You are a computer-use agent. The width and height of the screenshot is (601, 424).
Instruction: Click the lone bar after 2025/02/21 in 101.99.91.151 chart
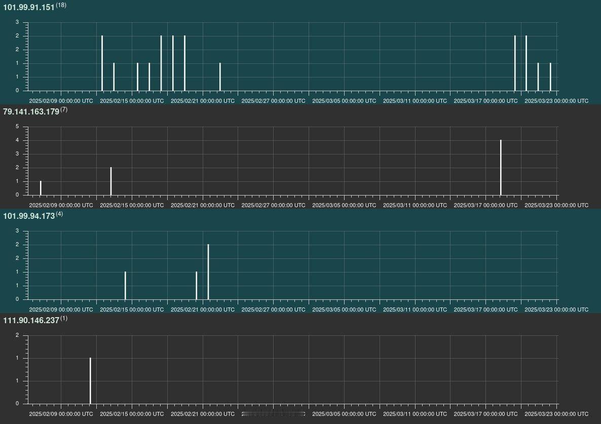click(220, 77)
